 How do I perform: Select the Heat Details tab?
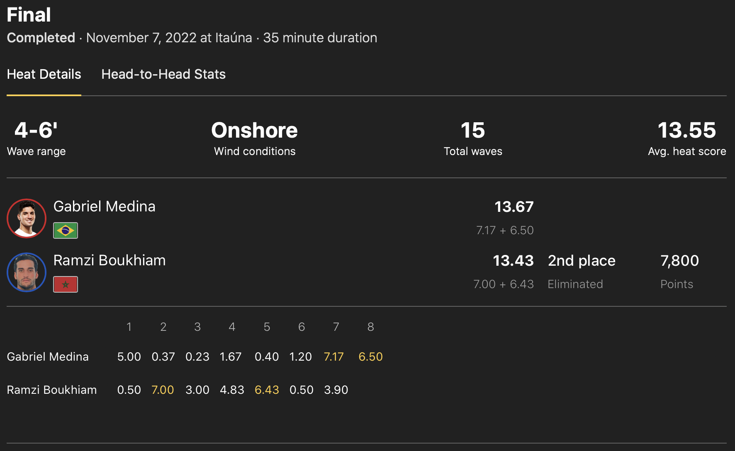pyautogui.click(x=44, y=75)
